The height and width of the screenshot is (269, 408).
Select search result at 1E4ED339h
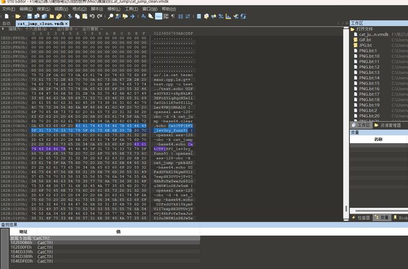[x=105, y=252]
